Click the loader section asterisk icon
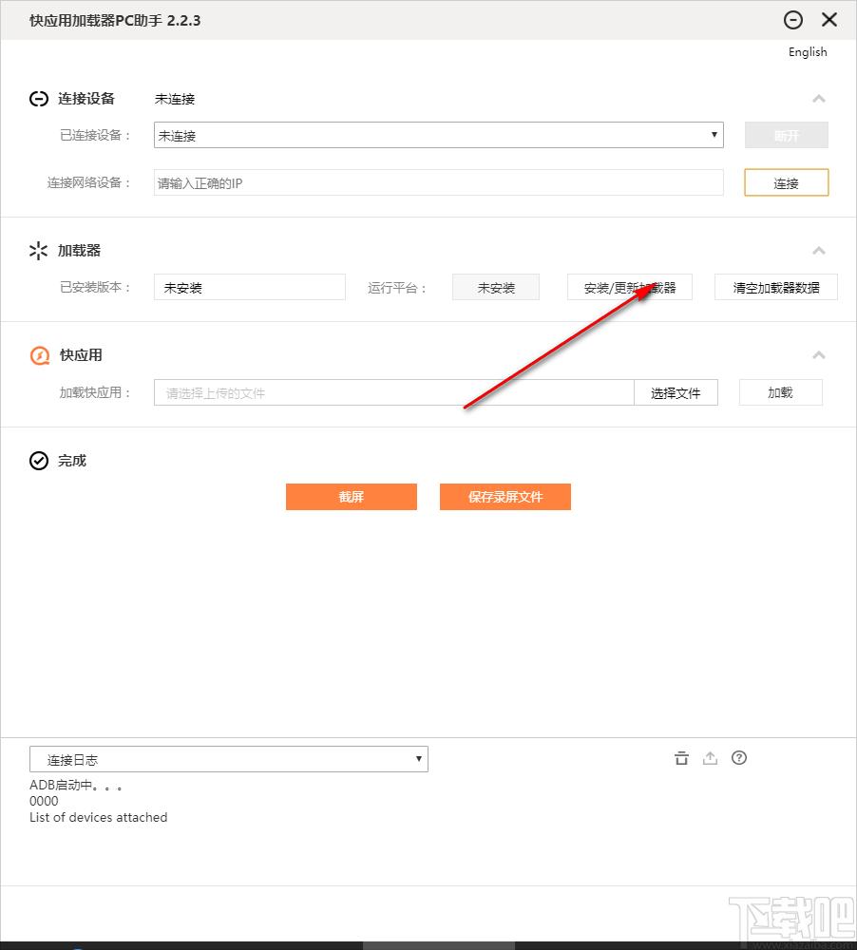 38,251
